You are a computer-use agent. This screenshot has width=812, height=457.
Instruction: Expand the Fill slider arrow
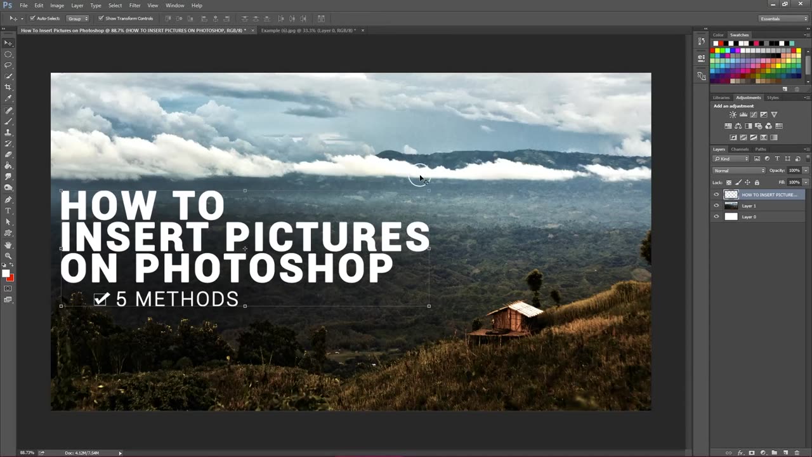click(x=806, y=182)
